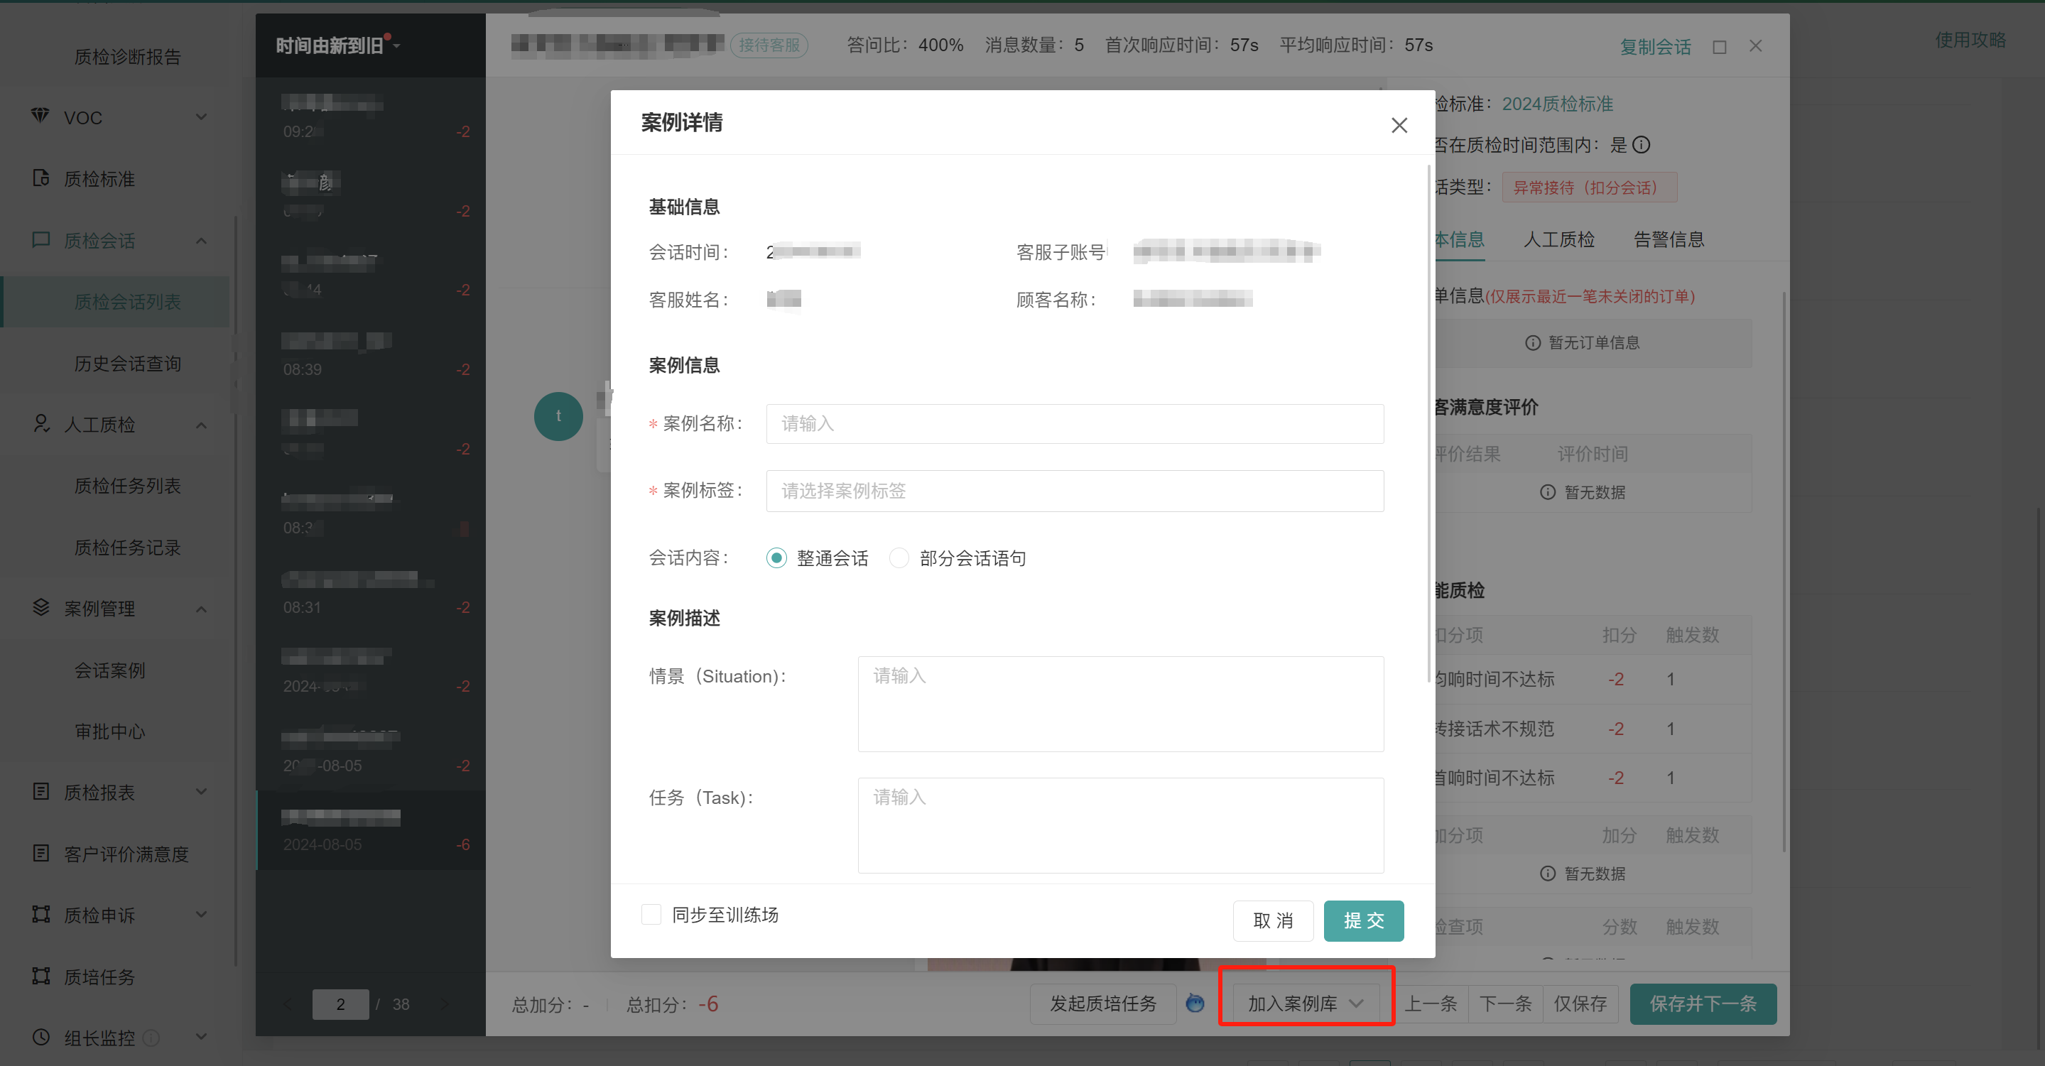Click the 异常接待（扣分会话） tag
The height and width of the screenshot is (1066, 2045).
(1588, 187)
